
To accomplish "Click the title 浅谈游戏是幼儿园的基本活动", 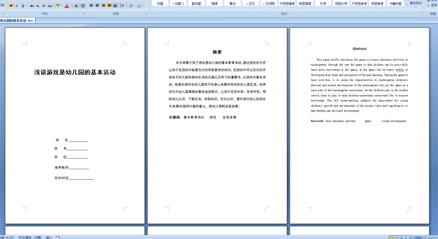I will (75, 72).
